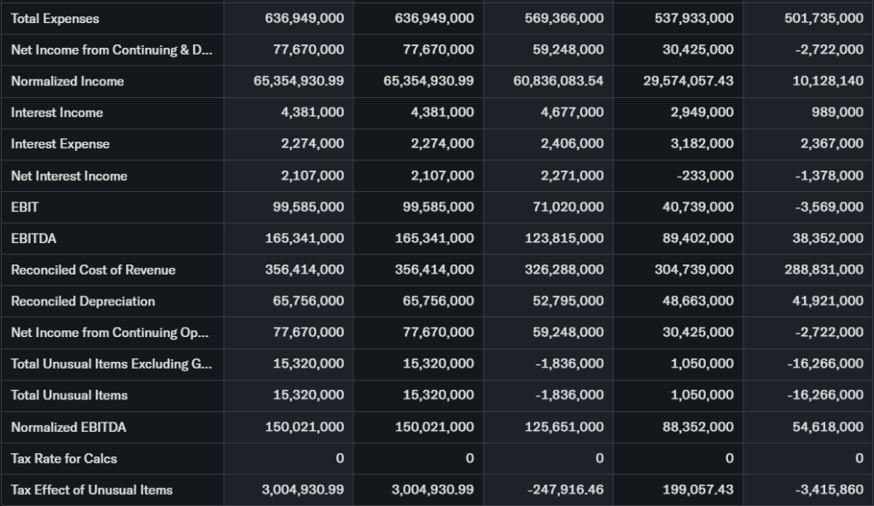The image size is (874, 506).
Task: Select the Total Unusual Items label
Action: [69, 395]
